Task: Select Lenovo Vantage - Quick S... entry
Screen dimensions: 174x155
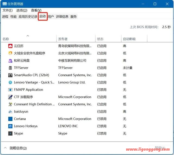Action: coord(34,82)
